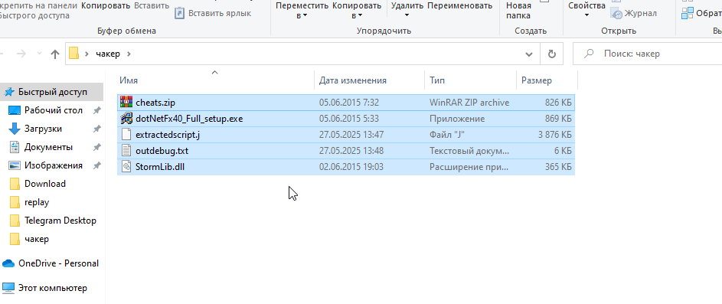This screenshot has width=722, height=304.
Task: Open the Удалить dropdown arrow
Action: [x=407, y=15]
